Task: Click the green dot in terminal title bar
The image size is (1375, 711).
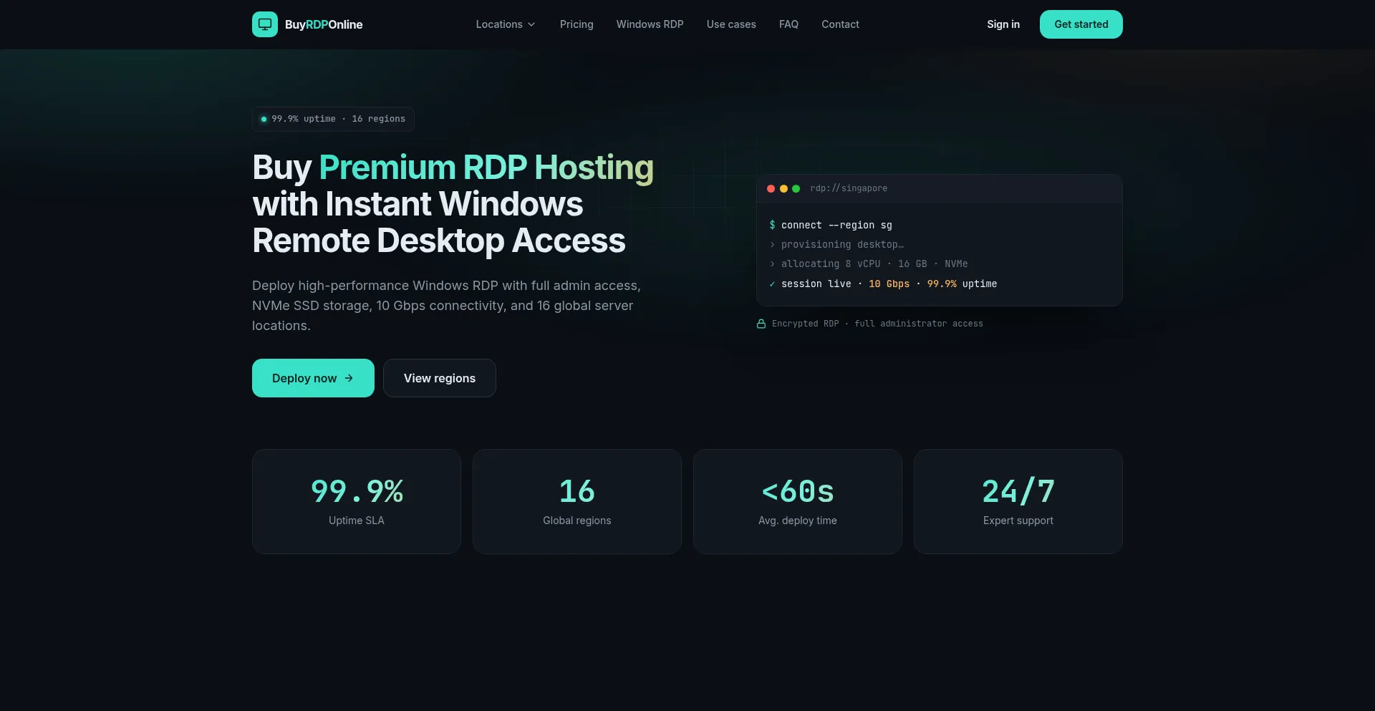Action: 796,188
